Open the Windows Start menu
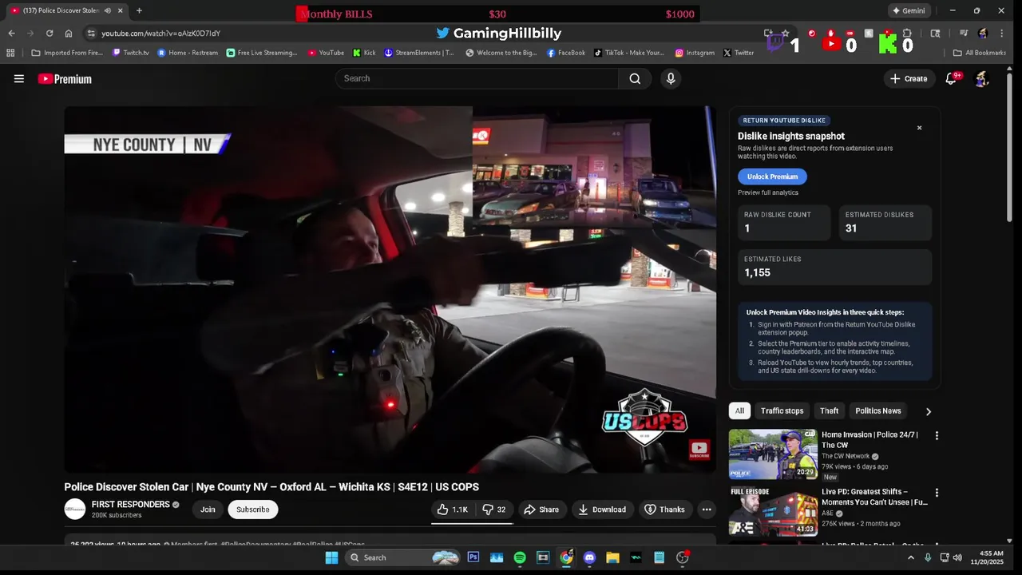Viewport: 1022px width, 575px height. [331, 557]
